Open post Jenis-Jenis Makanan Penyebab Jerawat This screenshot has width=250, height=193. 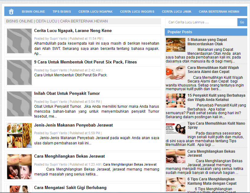pyautogui.click(x=73, y=125)
